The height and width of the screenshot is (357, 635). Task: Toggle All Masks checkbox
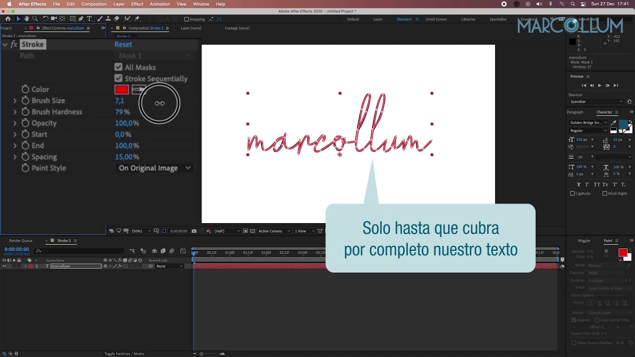pos(118,67)
